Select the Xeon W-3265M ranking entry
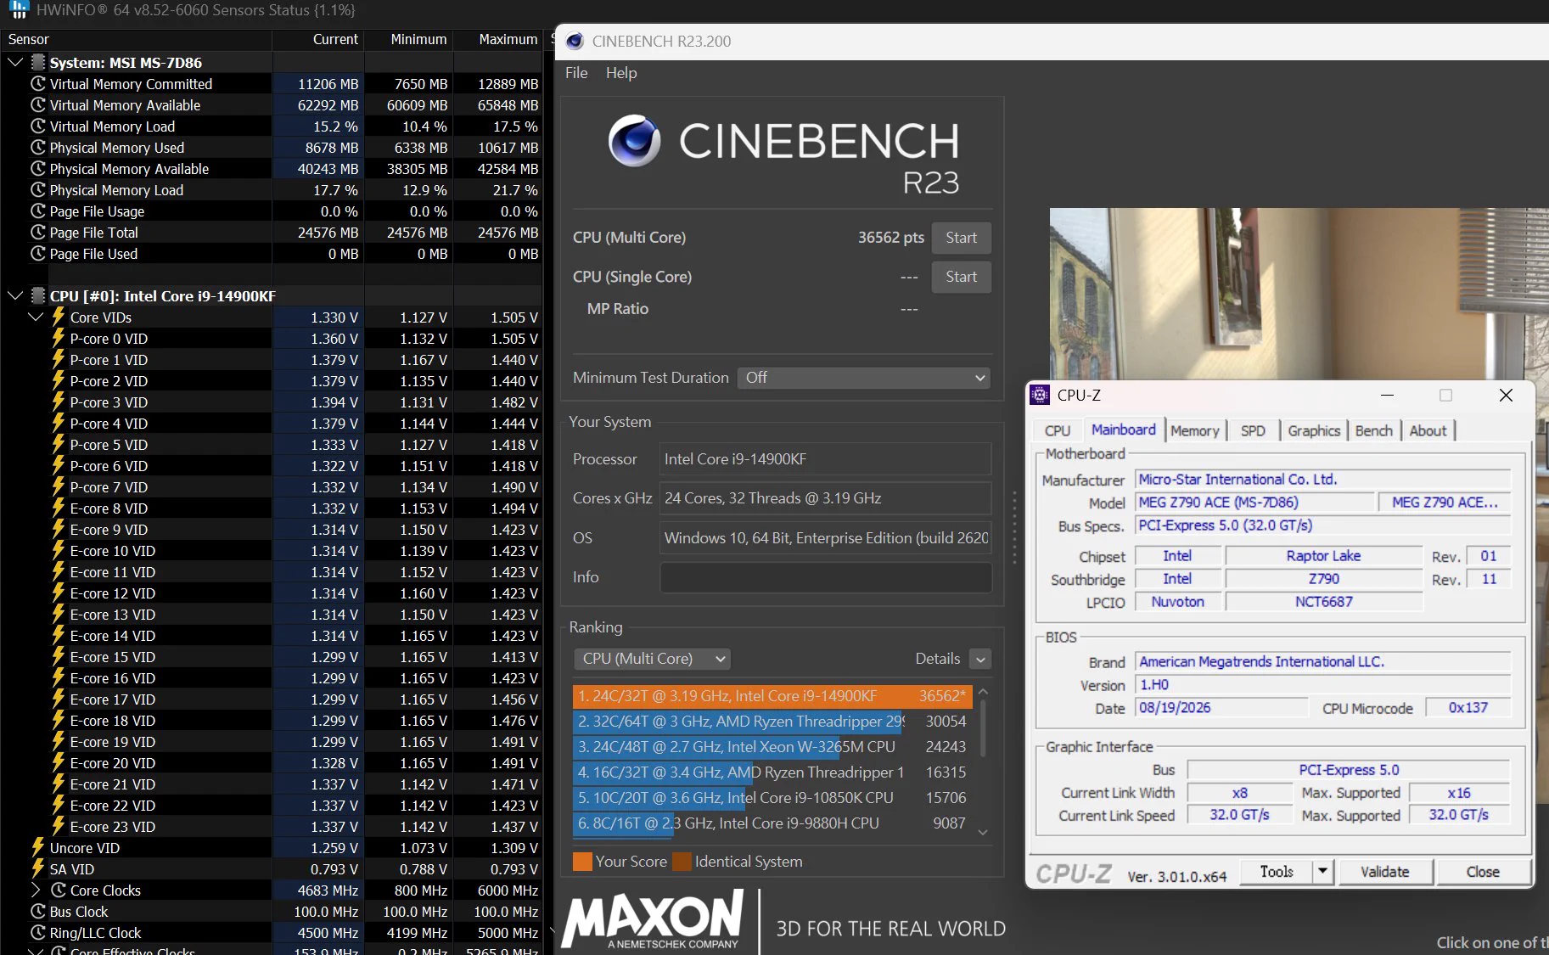 [x=772, y=747]
